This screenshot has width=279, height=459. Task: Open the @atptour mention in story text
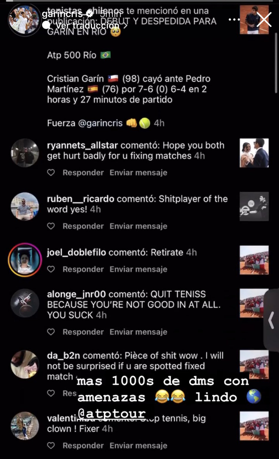(112, 413)
